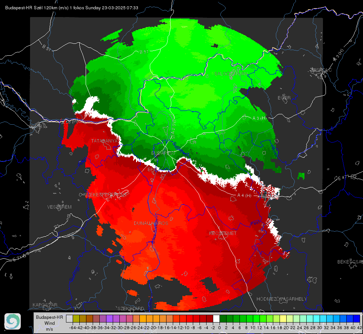Click the VESZPREM city label
Image resolution: width=363 pixels, height=334 pixels.
pos(59,207)
